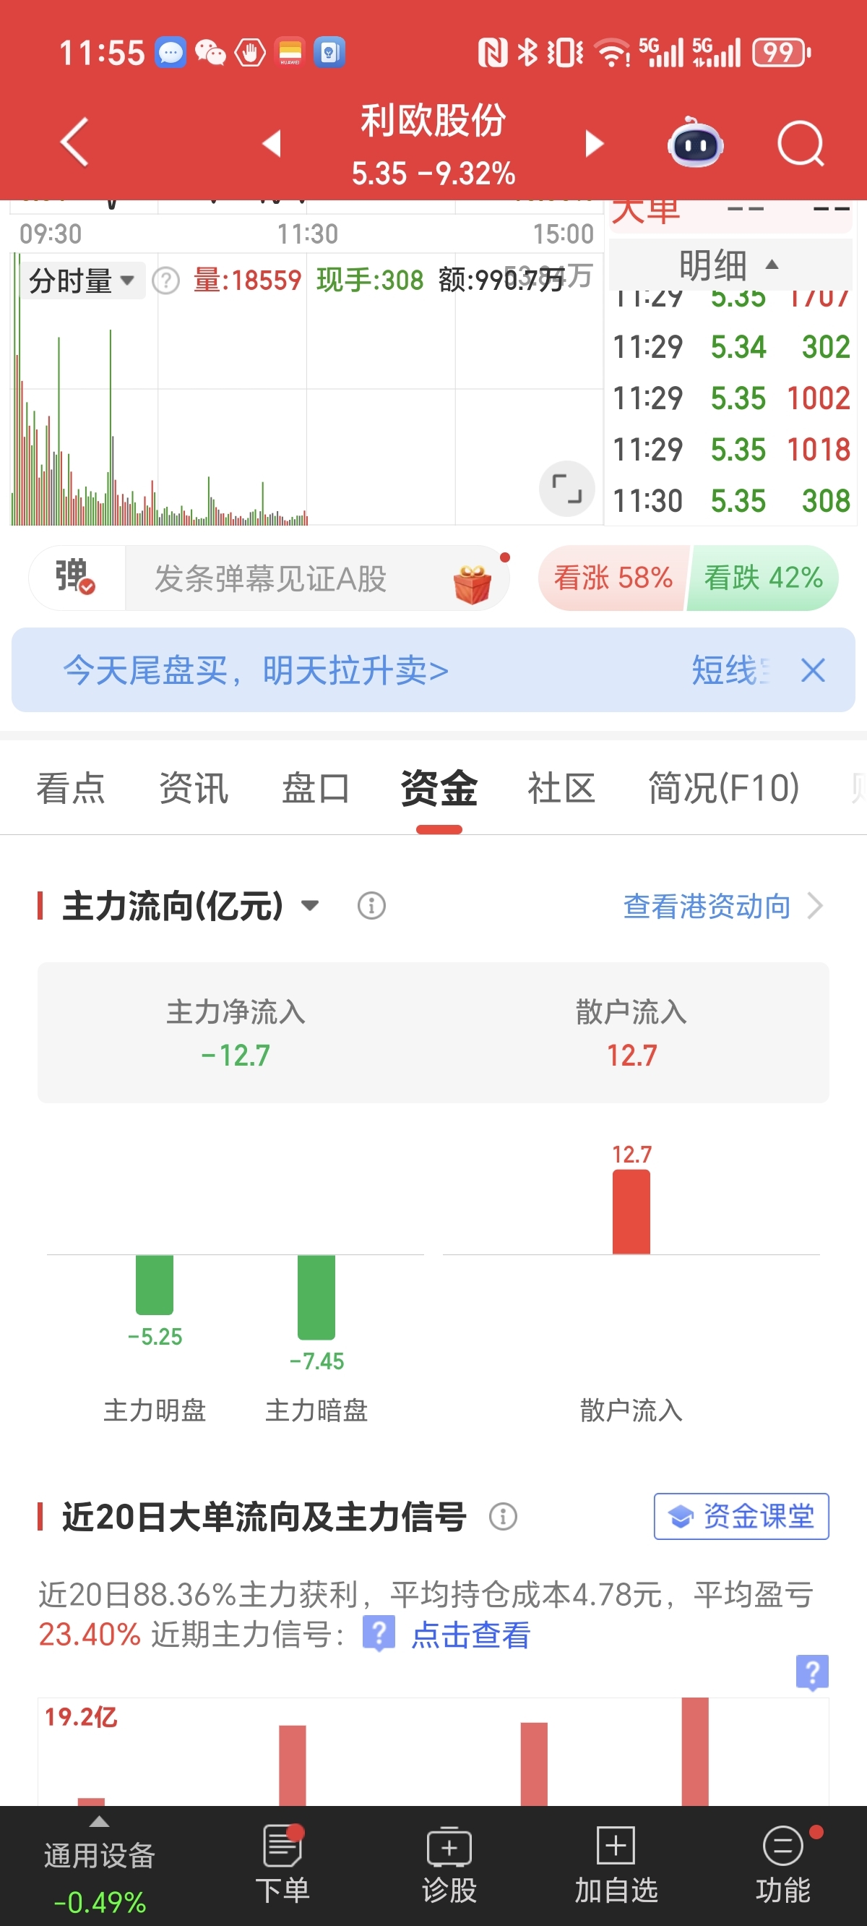Select the red 散户流入 12.7 bar
Image resolution: width=867 pixels, height=1926 pixels.
click(x=631, y=1212)
